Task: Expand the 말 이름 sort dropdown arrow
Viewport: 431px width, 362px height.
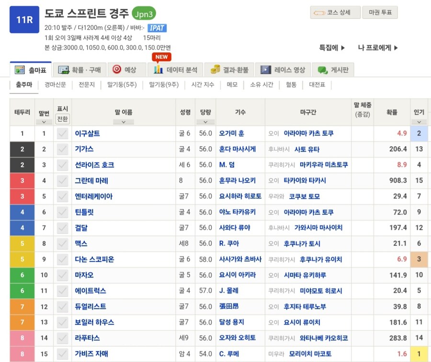Action: pyautogui.click(x=122, y=122)
